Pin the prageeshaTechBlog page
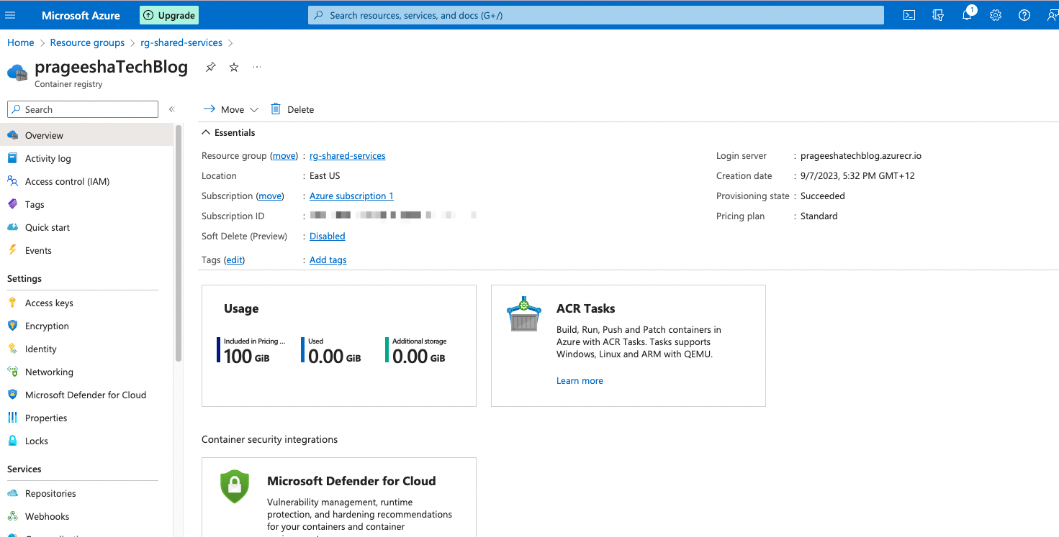The image size is (1059, 537). click(210, 67)
